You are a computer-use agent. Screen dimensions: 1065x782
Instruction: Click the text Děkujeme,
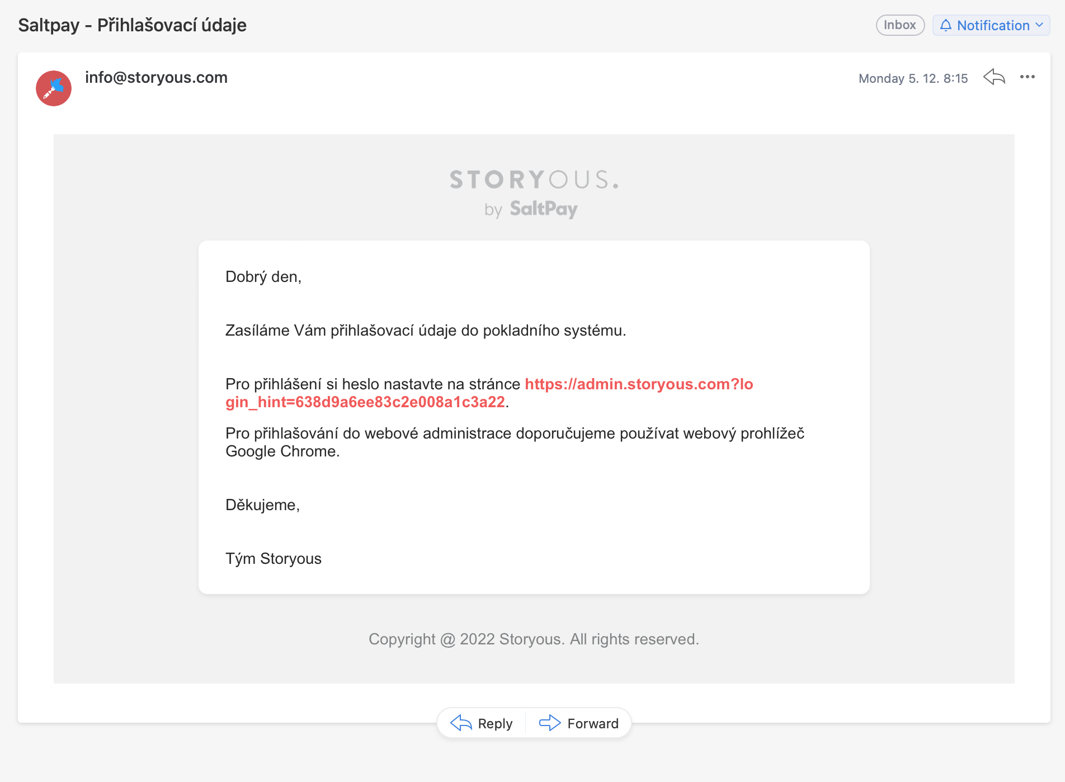click(262, 505)
